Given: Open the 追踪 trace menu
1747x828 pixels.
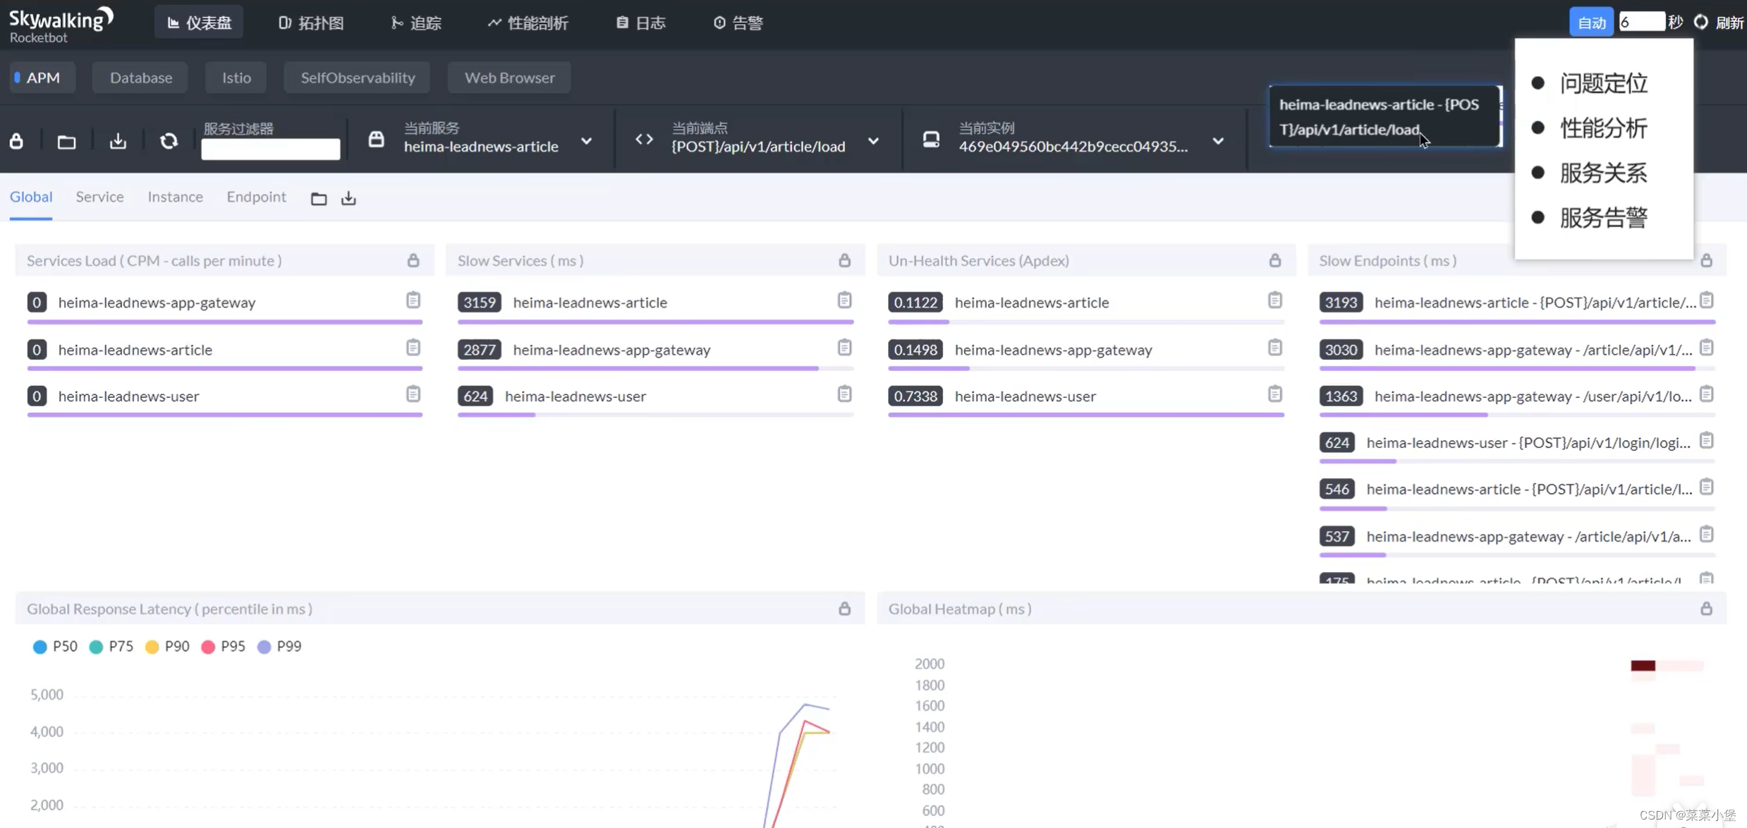Looking at the screenshot, I should (x=416, y=23).
